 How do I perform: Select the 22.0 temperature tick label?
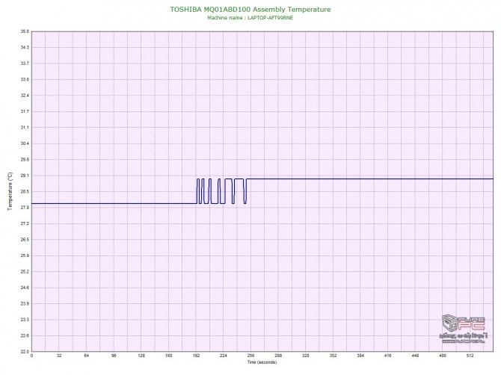(x=25, y=351)
